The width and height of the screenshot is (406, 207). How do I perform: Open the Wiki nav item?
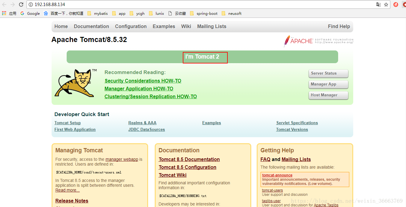tap(186, 26)
